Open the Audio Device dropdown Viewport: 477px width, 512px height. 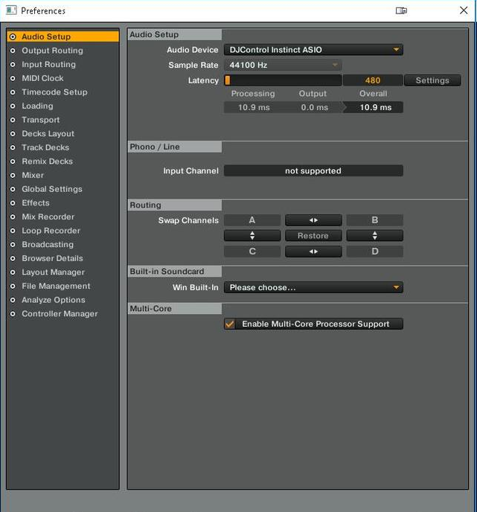click(313, 50)
